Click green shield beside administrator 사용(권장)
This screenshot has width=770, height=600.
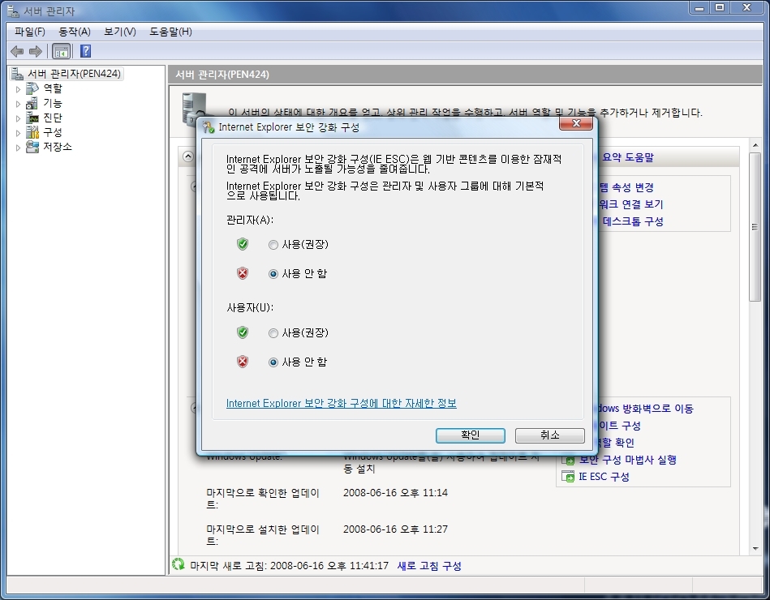[243, 244]
